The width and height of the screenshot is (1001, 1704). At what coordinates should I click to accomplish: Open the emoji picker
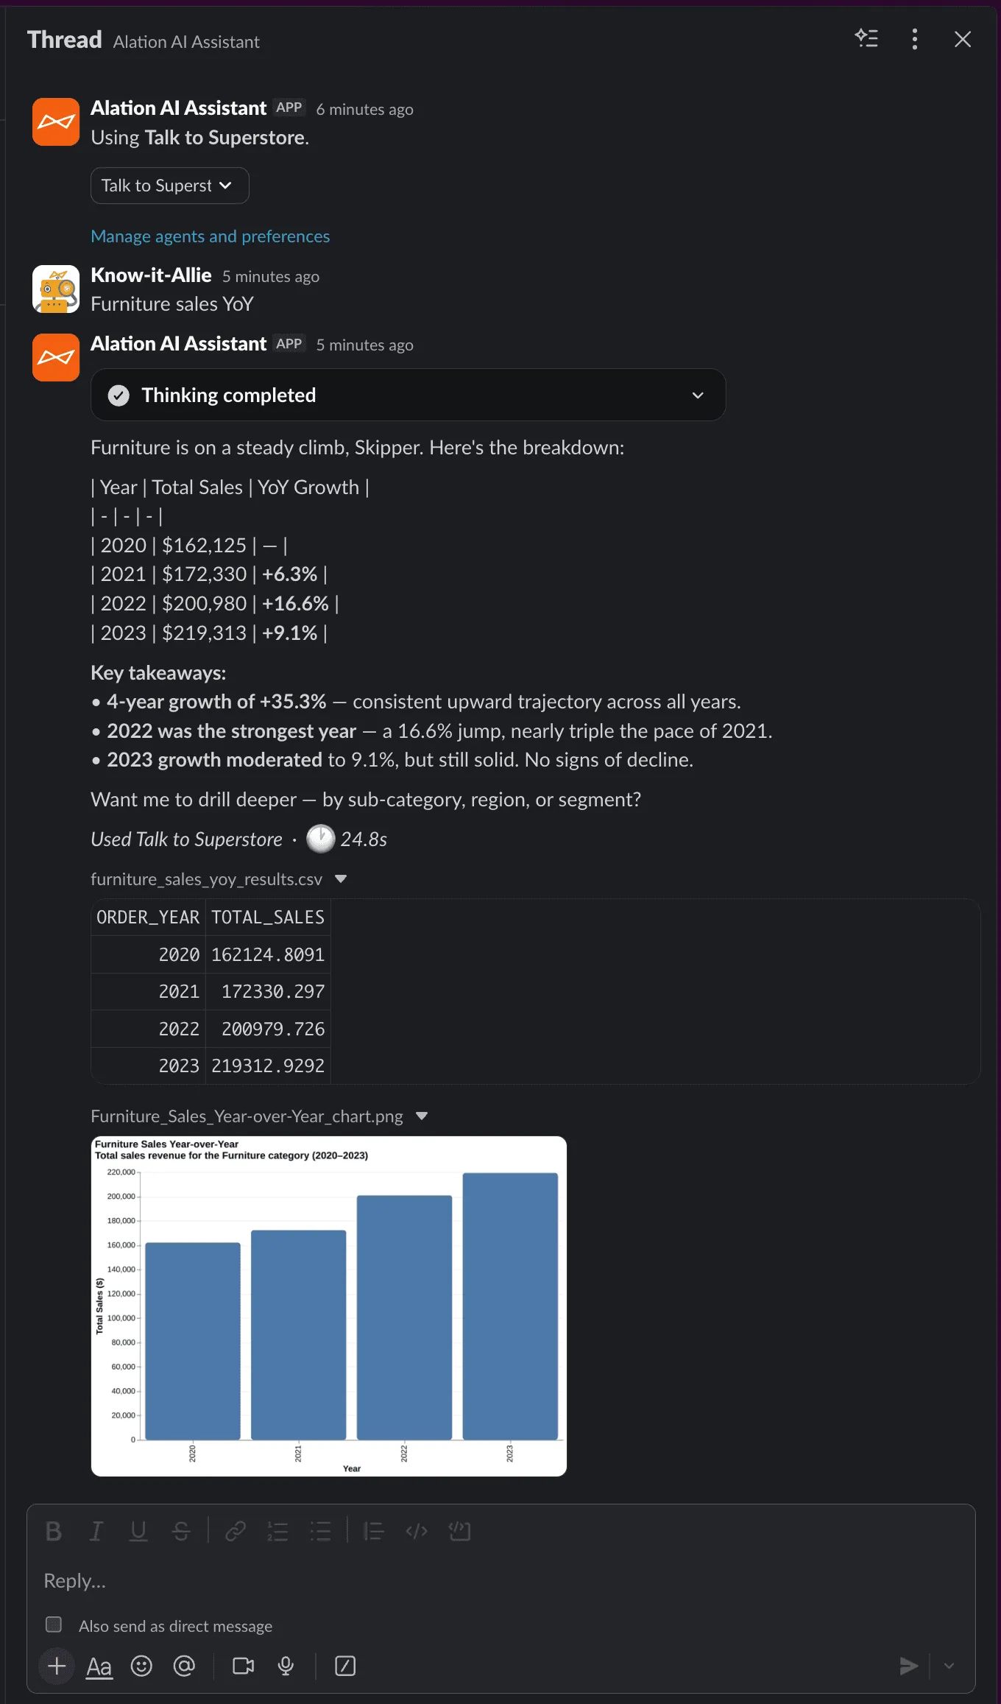(141, 1666)
